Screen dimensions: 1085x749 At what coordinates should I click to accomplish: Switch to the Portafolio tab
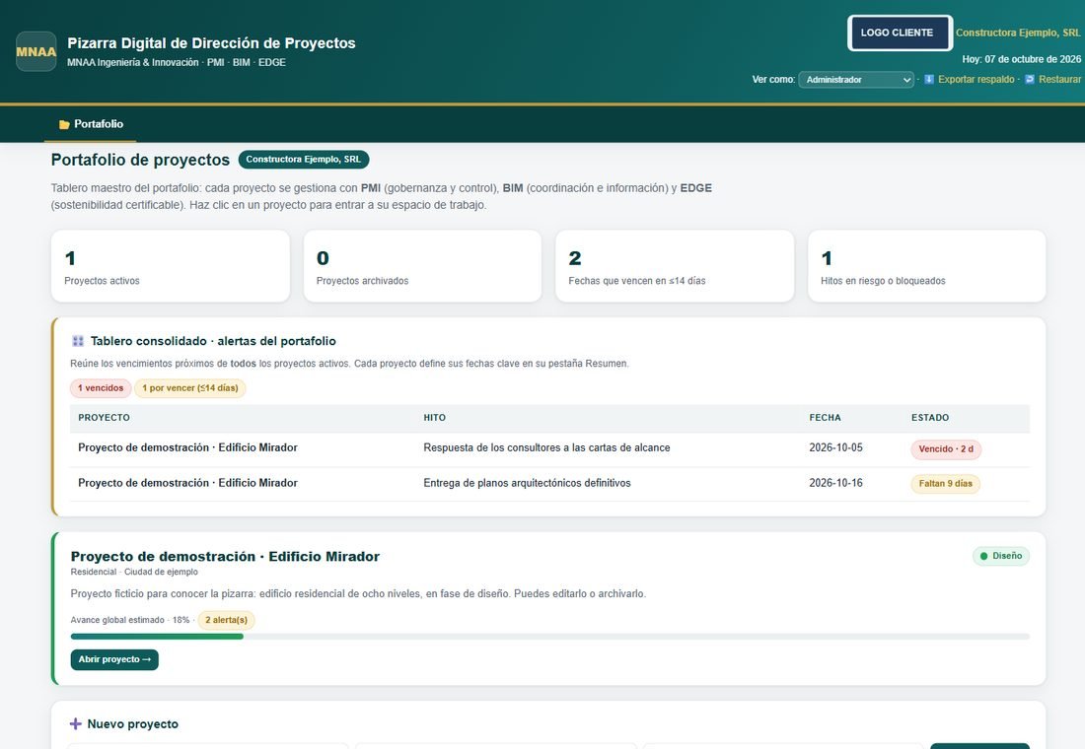(x=91, y=124)
